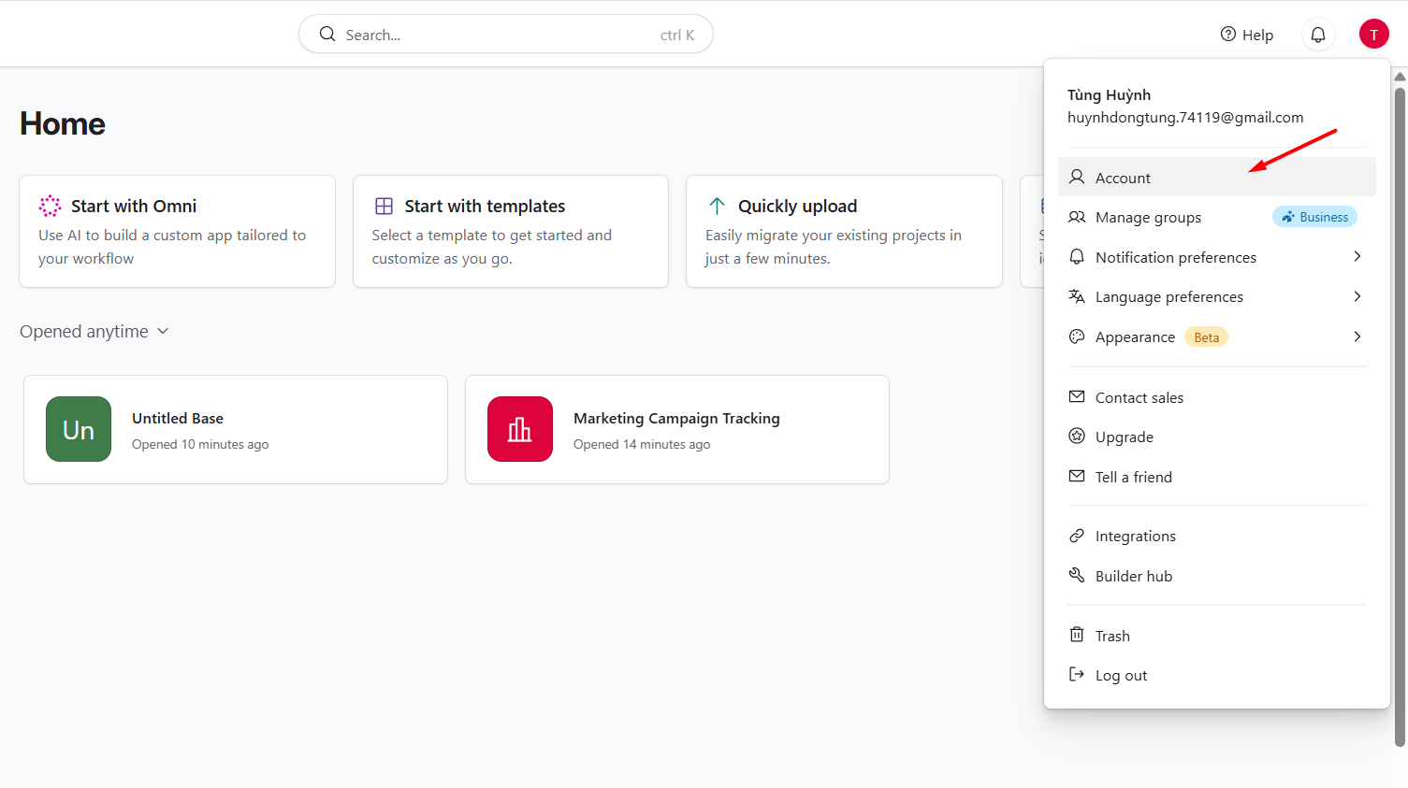Click the profile avatar with letter T
Viewport: 1408px width, 788px height.
1373,34
